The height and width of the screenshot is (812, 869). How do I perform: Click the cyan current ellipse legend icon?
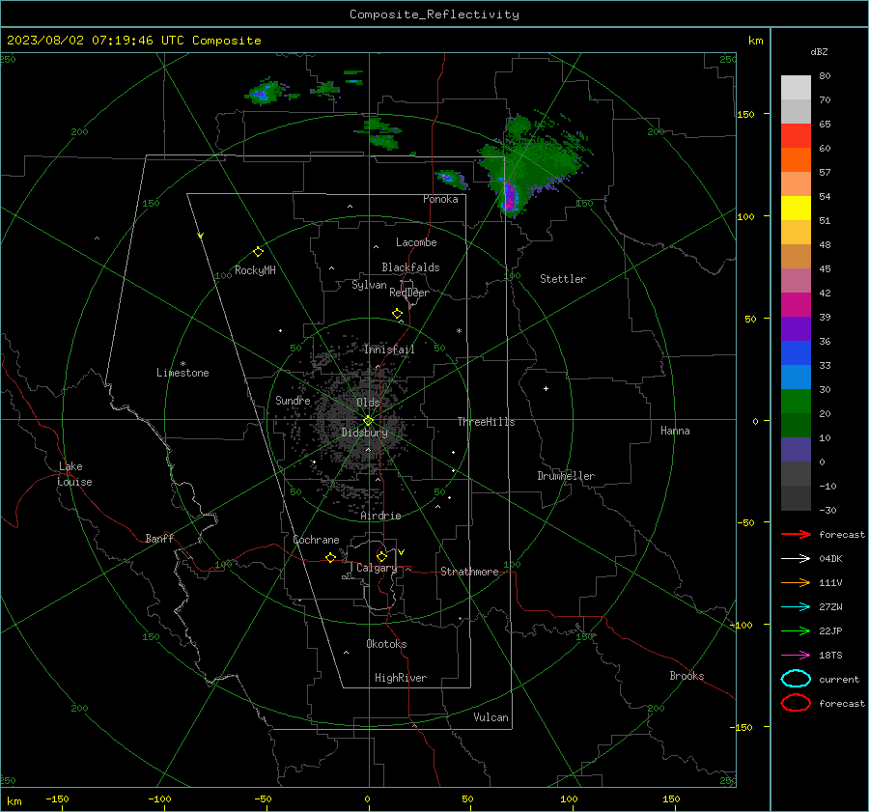pyautogui.click(x=796, y=679)
